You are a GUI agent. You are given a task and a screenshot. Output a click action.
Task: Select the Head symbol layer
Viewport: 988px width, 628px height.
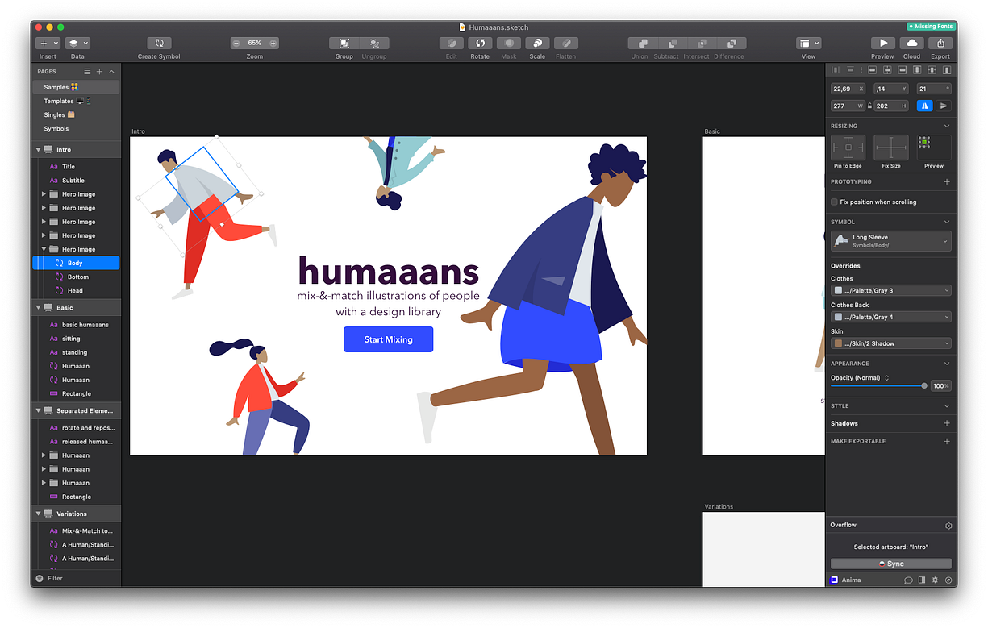pyautogui.click(x=76, y=290)
